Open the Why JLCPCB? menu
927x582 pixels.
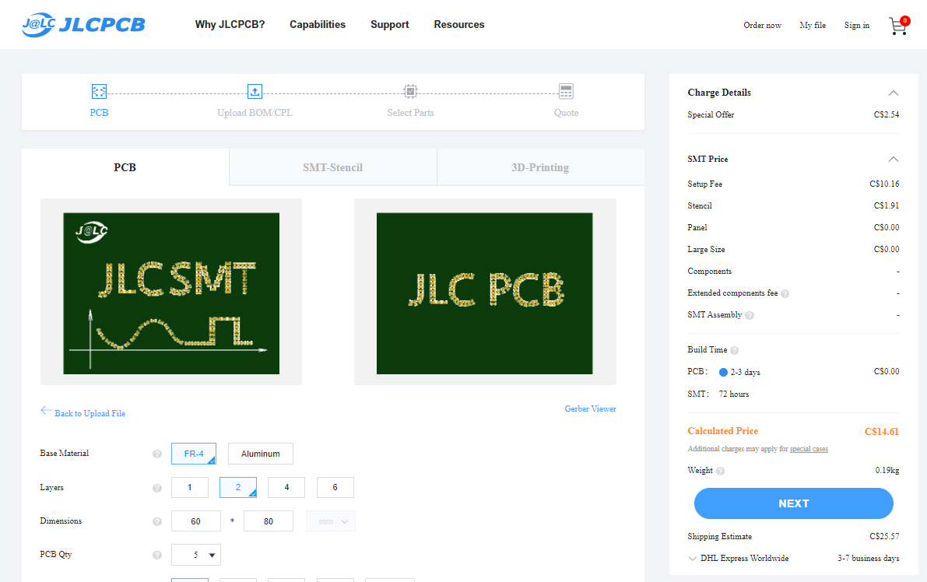click(230, 25)
